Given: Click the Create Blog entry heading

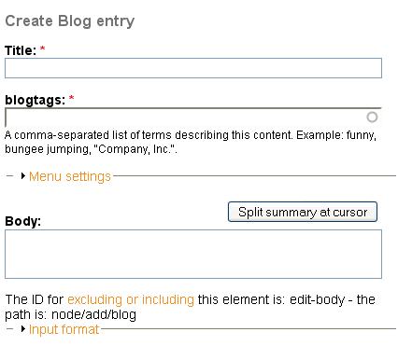Looking at the screenshot, I should coord(70,21).
